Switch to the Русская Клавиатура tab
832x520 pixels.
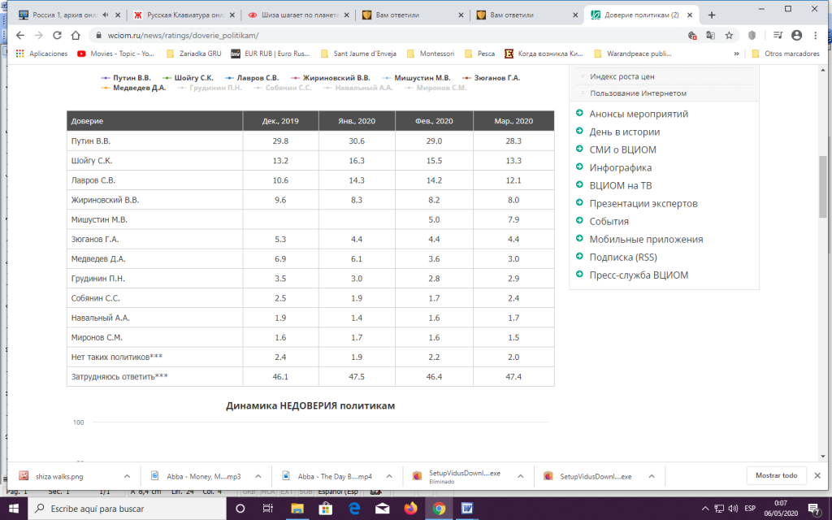pos(179,15)
